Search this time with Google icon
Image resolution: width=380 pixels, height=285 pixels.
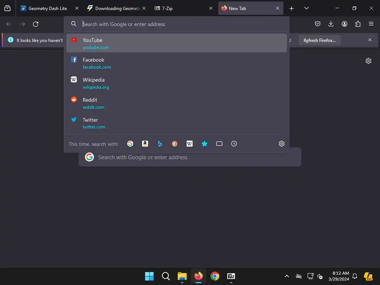[x=130, y=144]
